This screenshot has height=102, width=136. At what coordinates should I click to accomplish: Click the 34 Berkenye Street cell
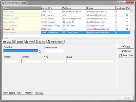click(x=75, y=12)
